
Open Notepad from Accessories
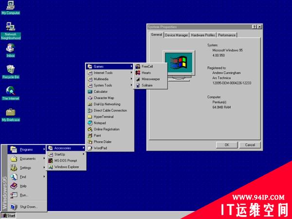click(110, 123)
